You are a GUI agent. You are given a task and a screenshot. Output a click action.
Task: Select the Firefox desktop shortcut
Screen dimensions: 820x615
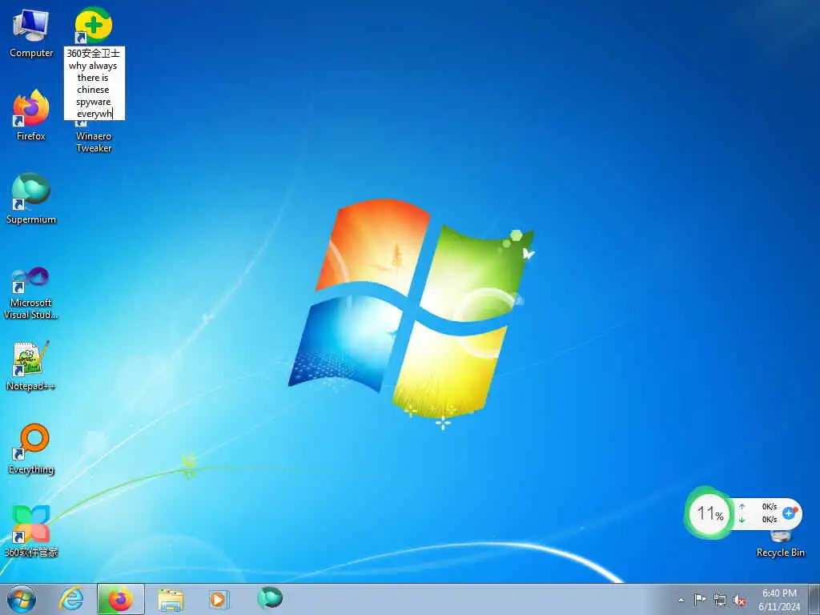pos(31,115)
